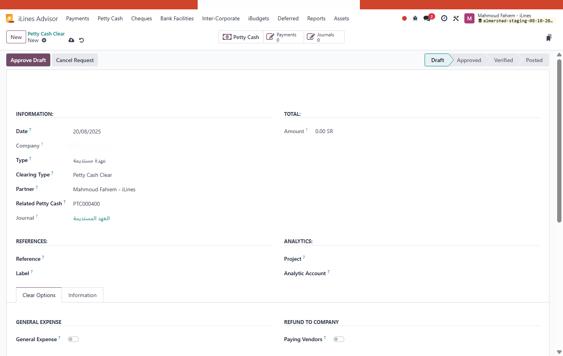563x356 pixels.
Task: Click the red recording indicator icon
Action: click(404, 18)
